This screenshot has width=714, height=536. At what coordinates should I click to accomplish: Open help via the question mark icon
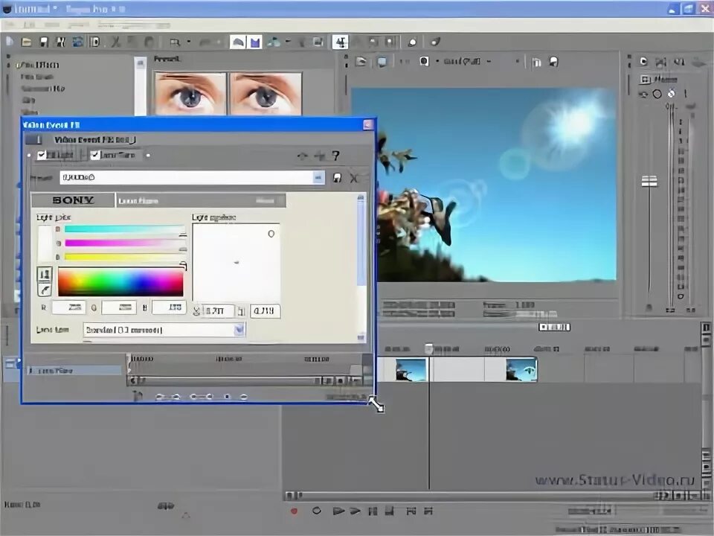[x=336, y=156]
